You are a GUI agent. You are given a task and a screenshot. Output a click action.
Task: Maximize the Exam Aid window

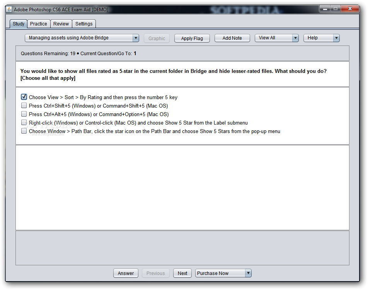point(336,9)
